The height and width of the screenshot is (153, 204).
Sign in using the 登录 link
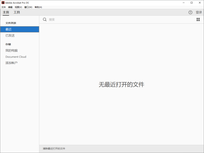(x=198, y=12)
